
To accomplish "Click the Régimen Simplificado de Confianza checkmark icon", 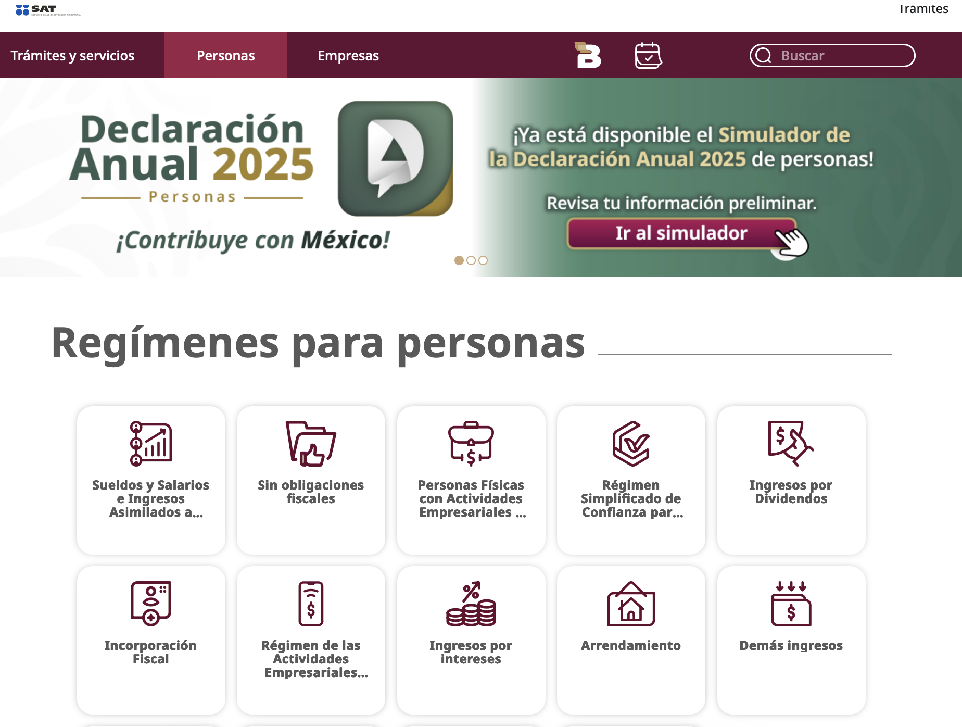I will (631, 443).
